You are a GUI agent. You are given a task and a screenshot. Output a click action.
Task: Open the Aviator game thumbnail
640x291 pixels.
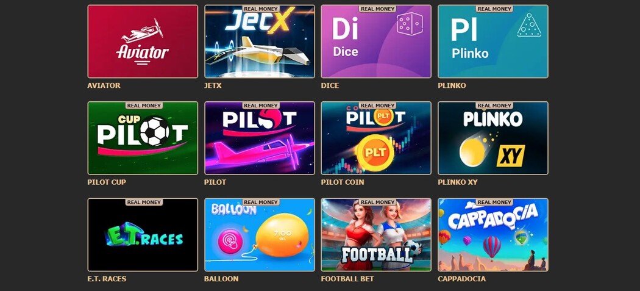point(143,41)
